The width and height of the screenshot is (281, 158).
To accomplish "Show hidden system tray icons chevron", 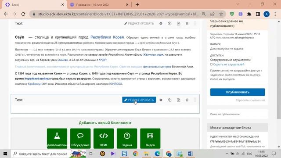I will [227, 154].
